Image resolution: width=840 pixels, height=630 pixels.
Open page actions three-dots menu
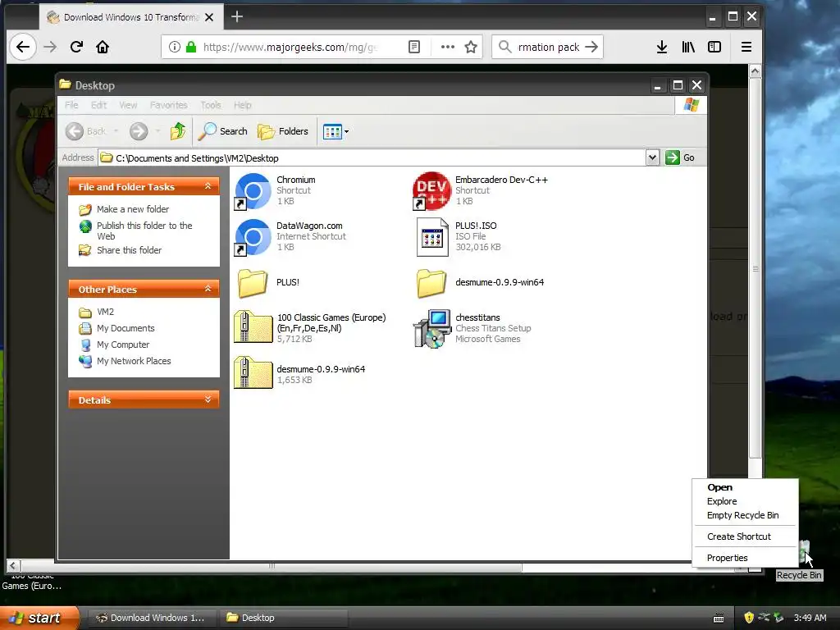(x=447, y=47)
